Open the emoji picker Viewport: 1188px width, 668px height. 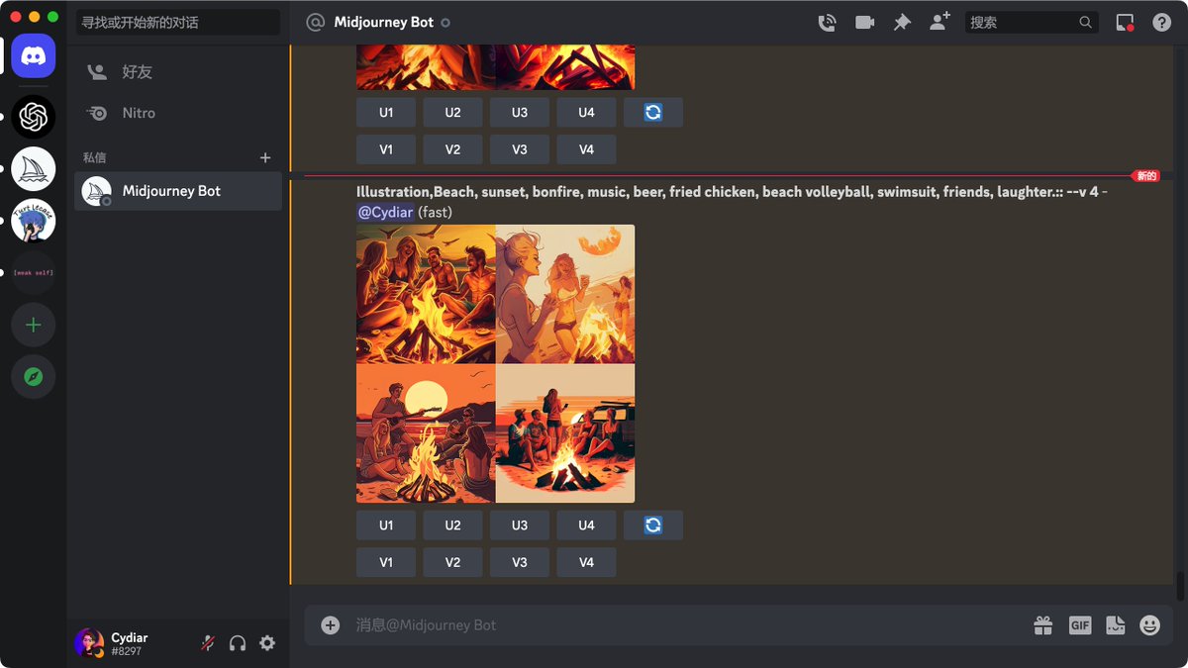click(x=1149, y=624)
